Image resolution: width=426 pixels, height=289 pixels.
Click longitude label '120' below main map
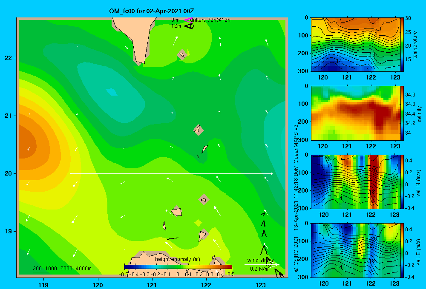(x=98, y=285)
